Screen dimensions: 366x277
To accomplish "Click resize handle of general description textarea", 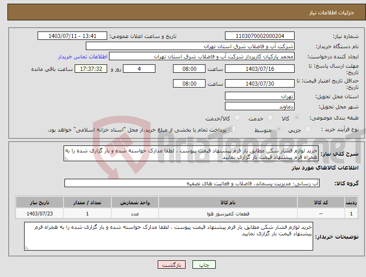I will (66, 159).
